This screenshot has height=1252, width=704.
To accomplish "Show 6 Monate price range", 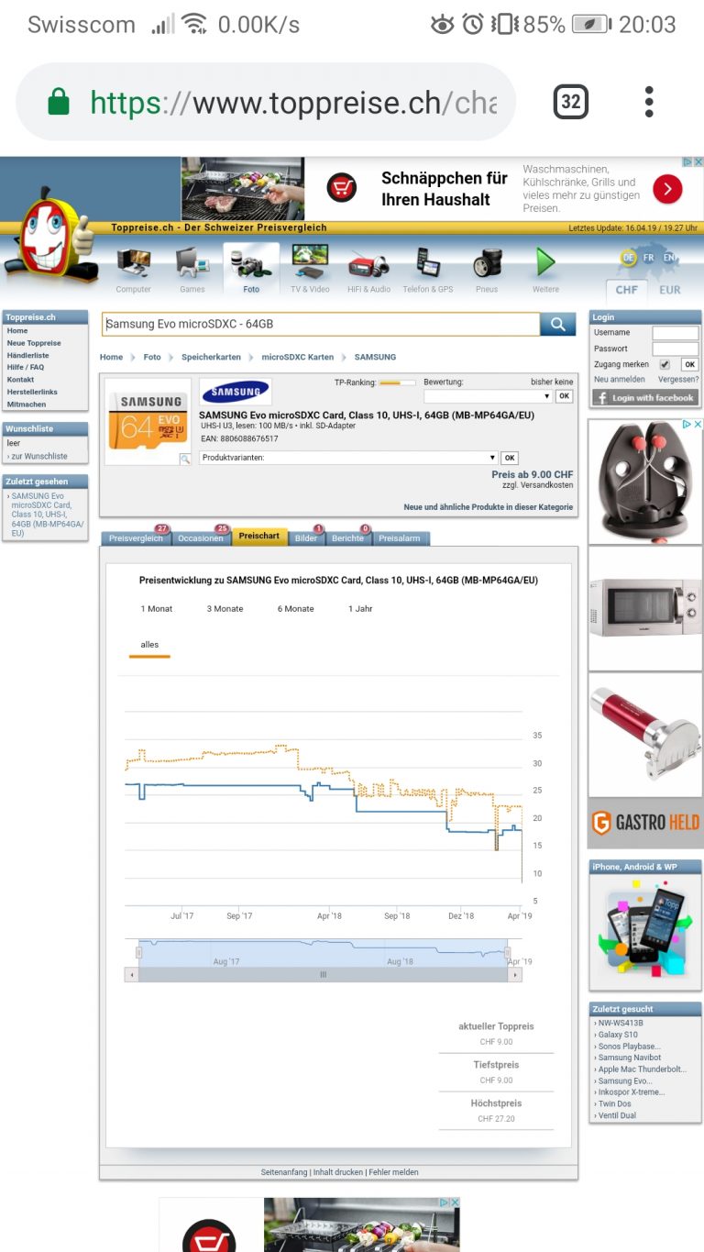I will pyautogui.click(x=296, y=609).
